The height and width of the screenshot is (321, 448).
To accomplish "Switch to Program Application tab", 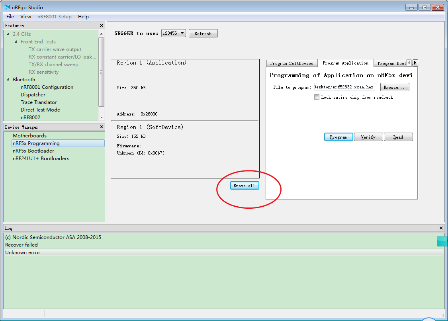I will [345, 63].
